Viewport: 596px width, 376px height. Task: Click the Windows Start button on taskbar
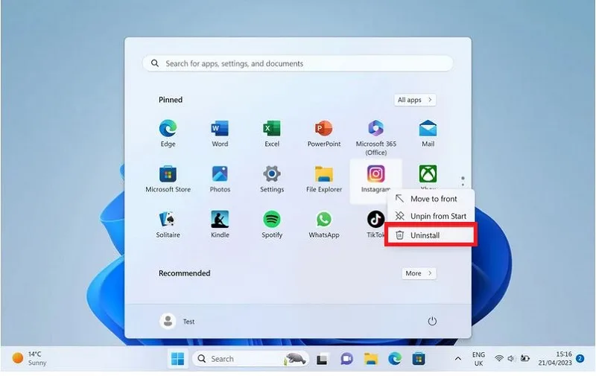pos(177,359)
